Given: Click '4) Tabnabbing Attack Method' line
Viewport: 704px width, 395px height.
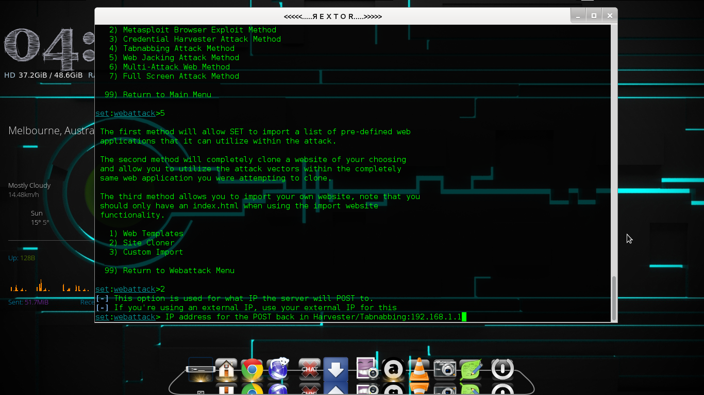Looking at the screenshot, I should pyautogui.click(x=172, y=48).
